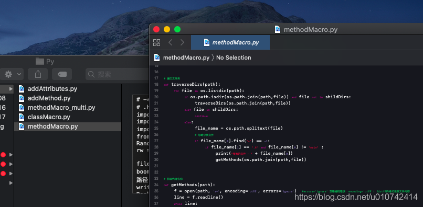The image size is (423, 207).
Task: Click the classMacro.py file icon
Action: 22,117
